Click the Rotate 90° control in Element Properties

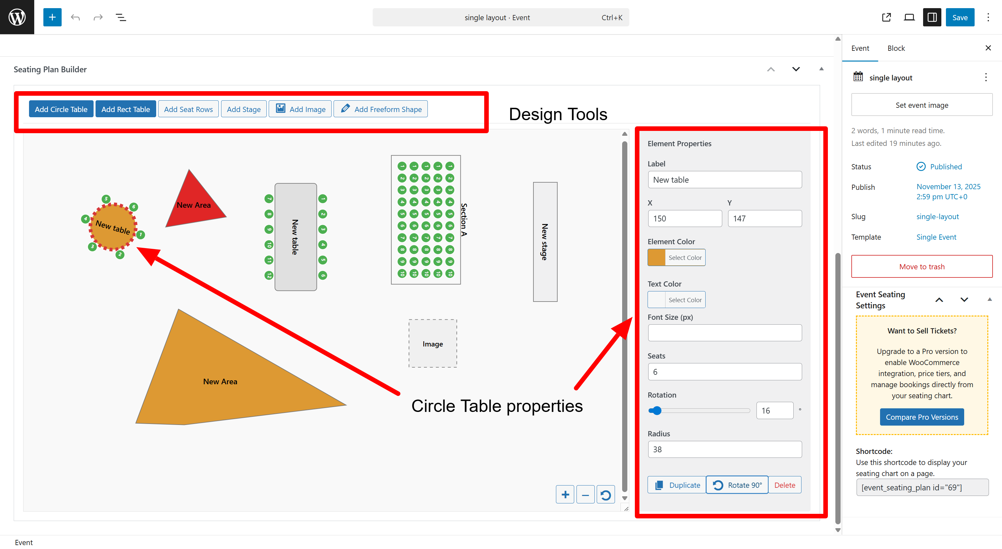(737, 485)
